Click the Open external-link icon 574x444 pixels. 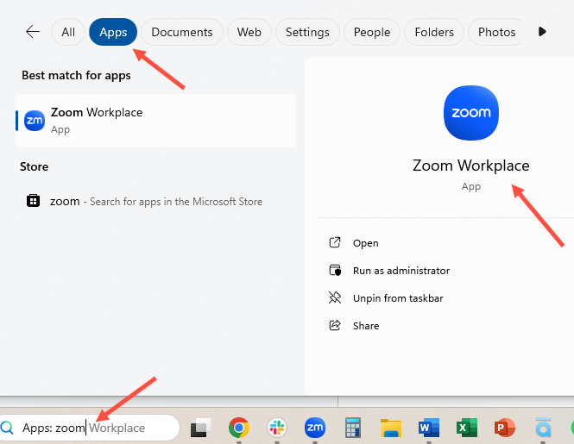coord(335,242)
